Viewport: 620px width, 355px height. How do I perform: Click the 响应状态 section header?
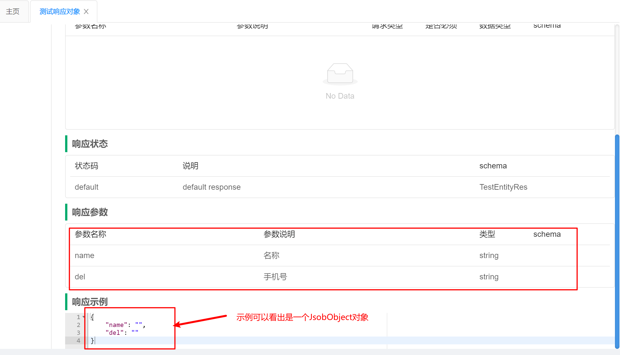point(89,144)
